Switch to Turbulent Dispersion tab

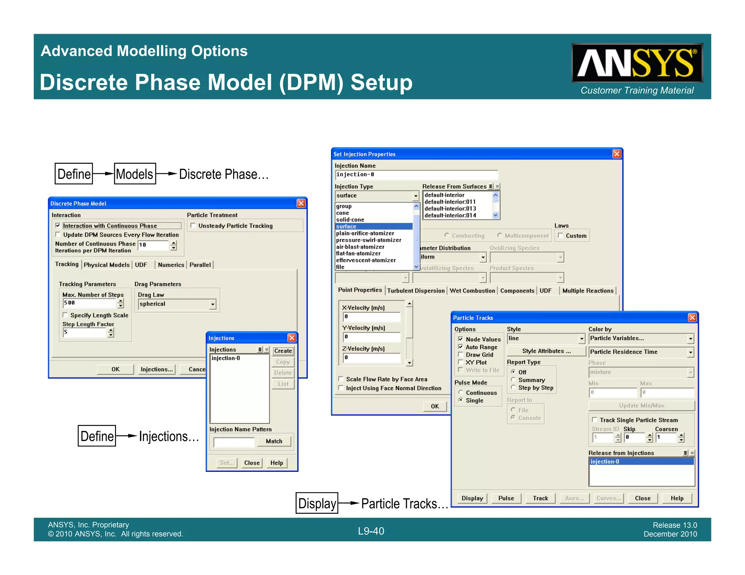coord(416,291)
